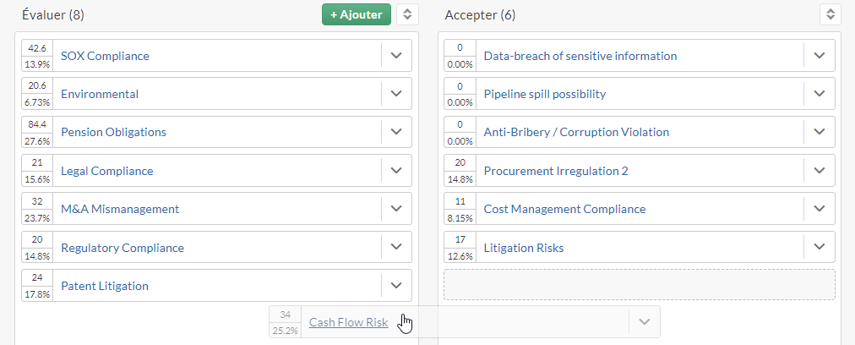Open the Legal Compliance chevron menu

pyautogui.click(x=396, y=170)
